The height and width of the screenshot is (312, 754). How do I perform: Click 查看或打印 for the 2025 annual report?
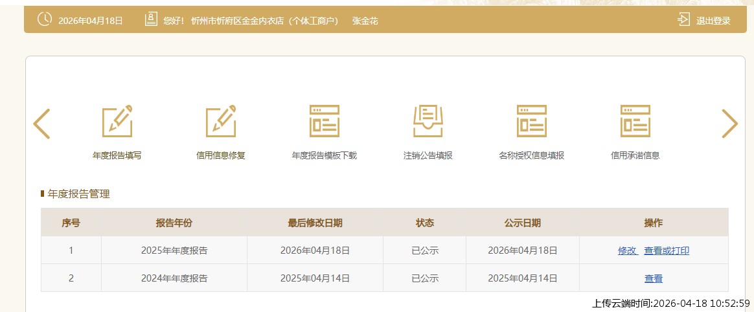tap(667, 251)
